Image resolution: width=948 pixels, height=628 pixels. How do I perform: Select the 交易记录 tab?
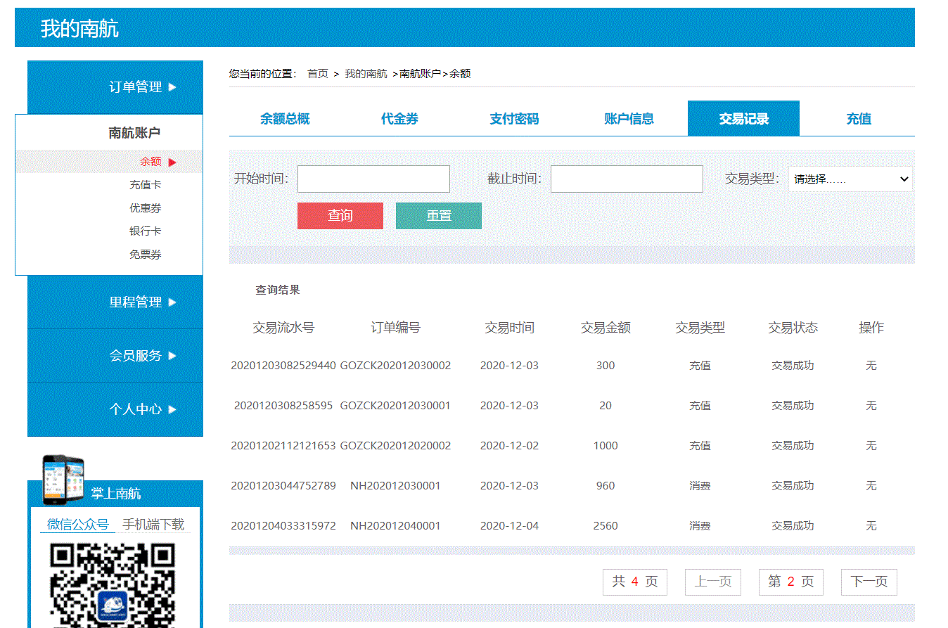tap(743, 119)
